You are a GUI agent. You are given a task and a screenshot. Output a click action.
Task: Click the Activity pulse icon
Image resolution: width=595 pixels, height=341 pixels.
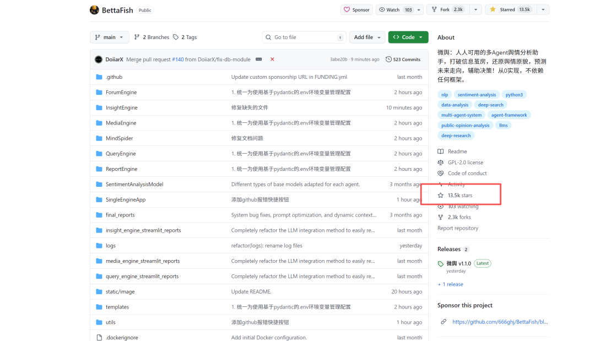[442, 184]
